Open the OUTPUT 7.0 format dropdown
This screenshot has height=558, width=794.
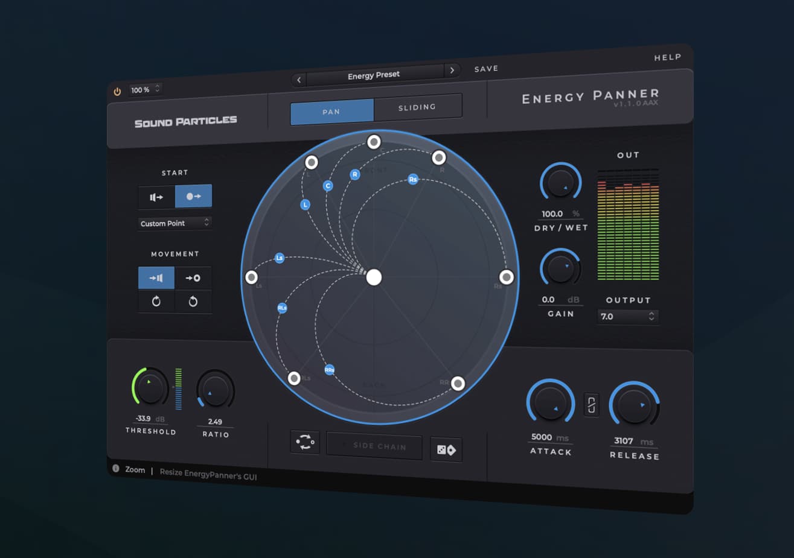[628, 316]
